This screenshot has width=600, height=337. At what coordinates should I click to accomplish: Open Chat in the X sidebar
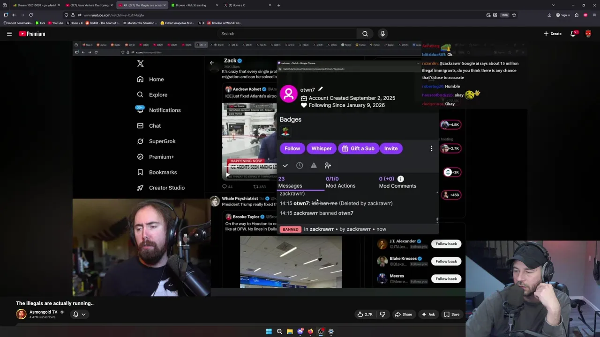[x=149, y=126]
